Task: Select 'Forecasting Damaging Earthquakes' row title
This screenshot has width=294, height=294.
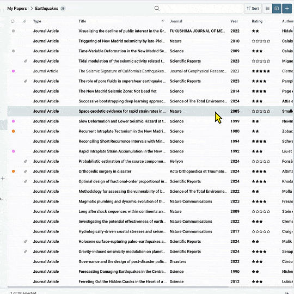Action: tap(122, 272)
